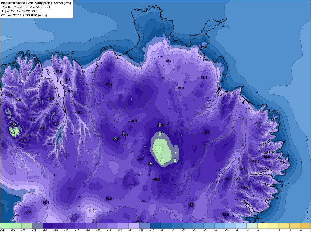Click the 'IT: þri. 27. 12. 2022 00Z' line
311x232 pixels.
[19, 11]
